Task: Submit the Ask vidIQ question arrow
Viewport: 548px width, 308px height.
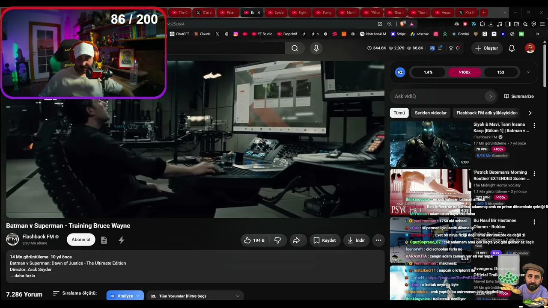Action: [x=491, y=96]
